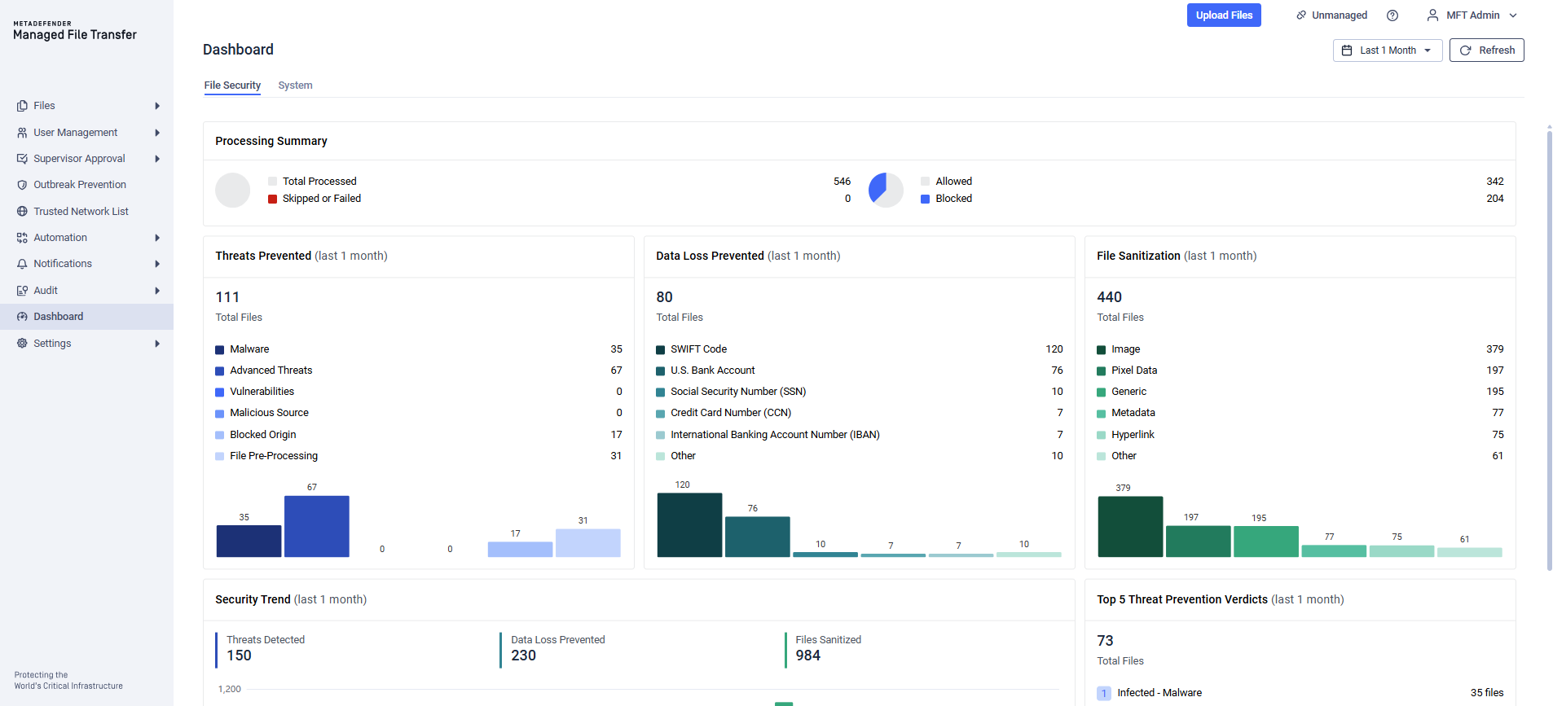Open the Last 1 Month date dropdown

click(x=1387, y=50)
